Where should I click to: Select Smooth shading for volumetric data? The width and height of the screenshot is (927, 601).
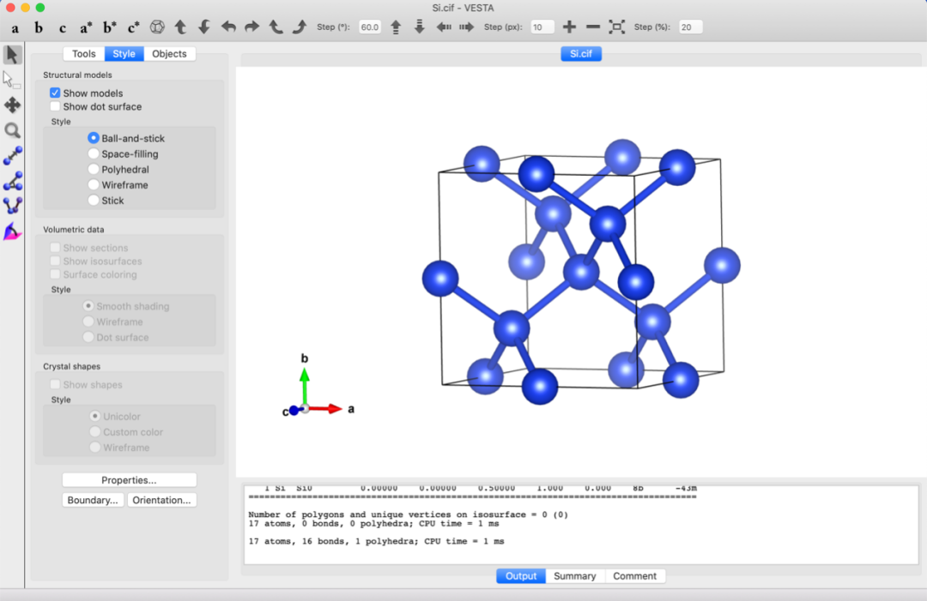click(x=88, y=306)
